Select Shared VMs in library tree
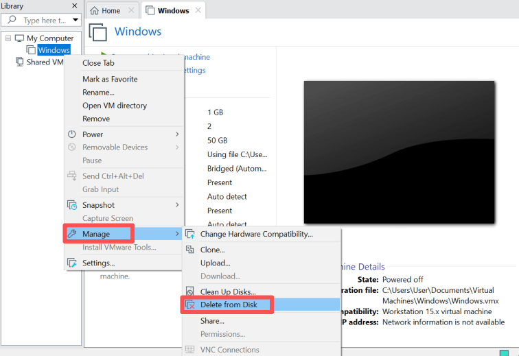 pyautogui.click(x=45, y=62)
